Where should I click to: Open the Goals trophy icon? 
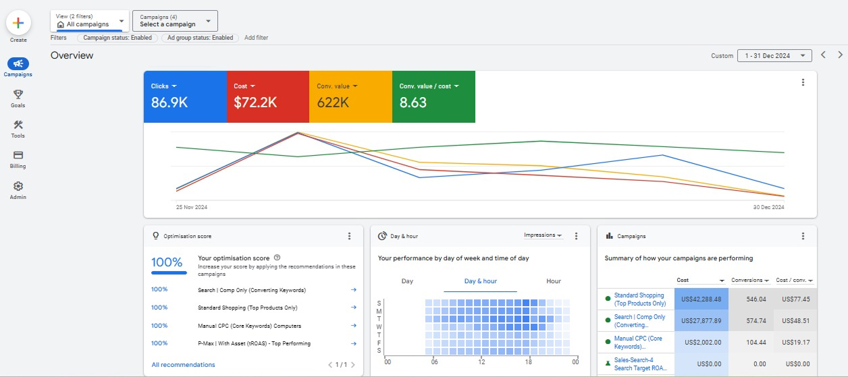(x=18, y=95)
